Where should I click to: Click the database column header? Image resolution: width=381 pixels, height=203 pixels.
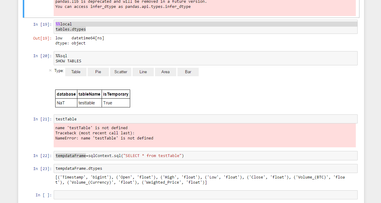(66, 94)
